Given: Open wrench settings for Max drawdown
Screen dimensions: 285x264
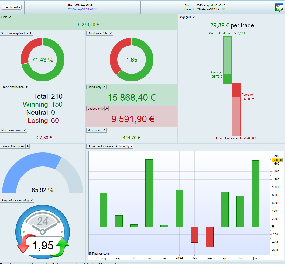Looking at the screenshot, I should [x=25, y=130].
